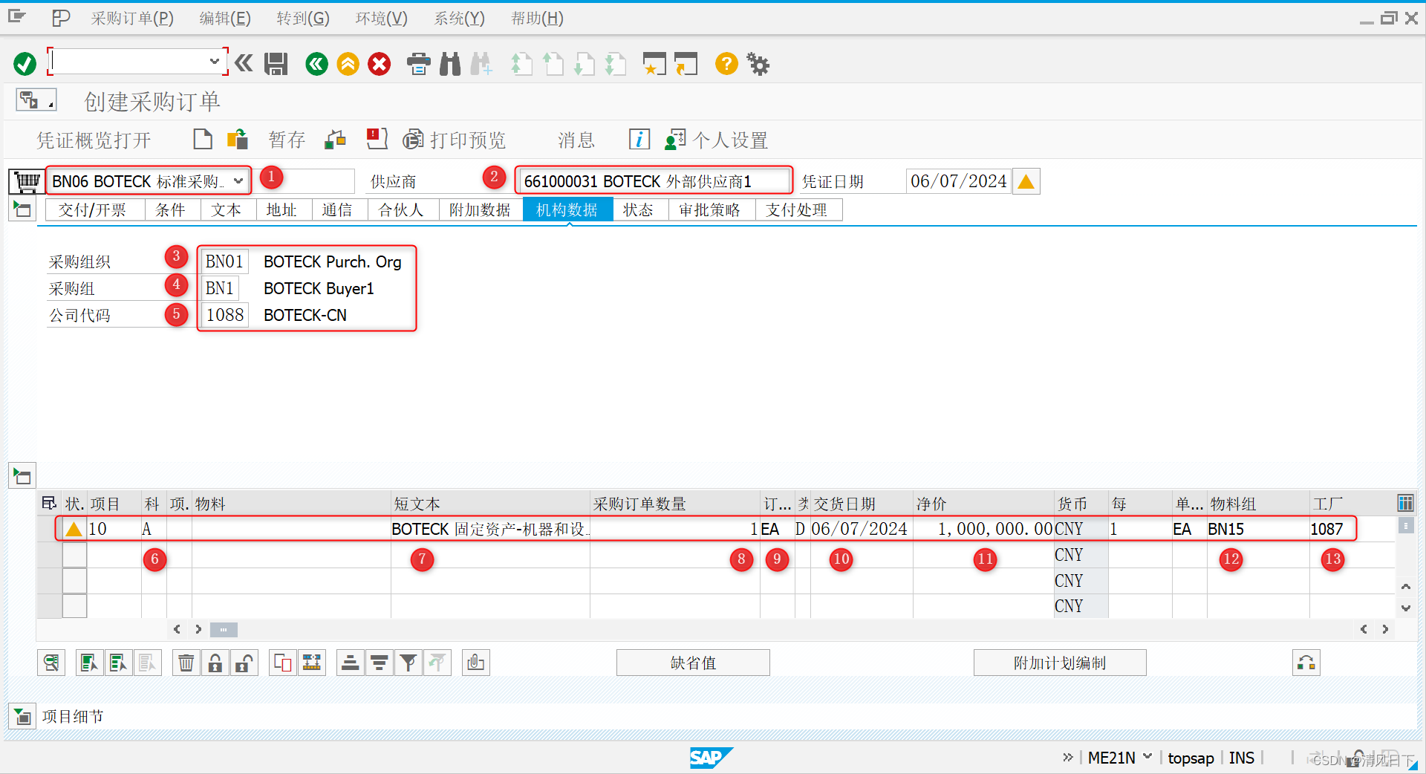This screenshot has height=774, width=1426.
Task: Click the Find binoculars icon
Action: [x=450, y=64]
